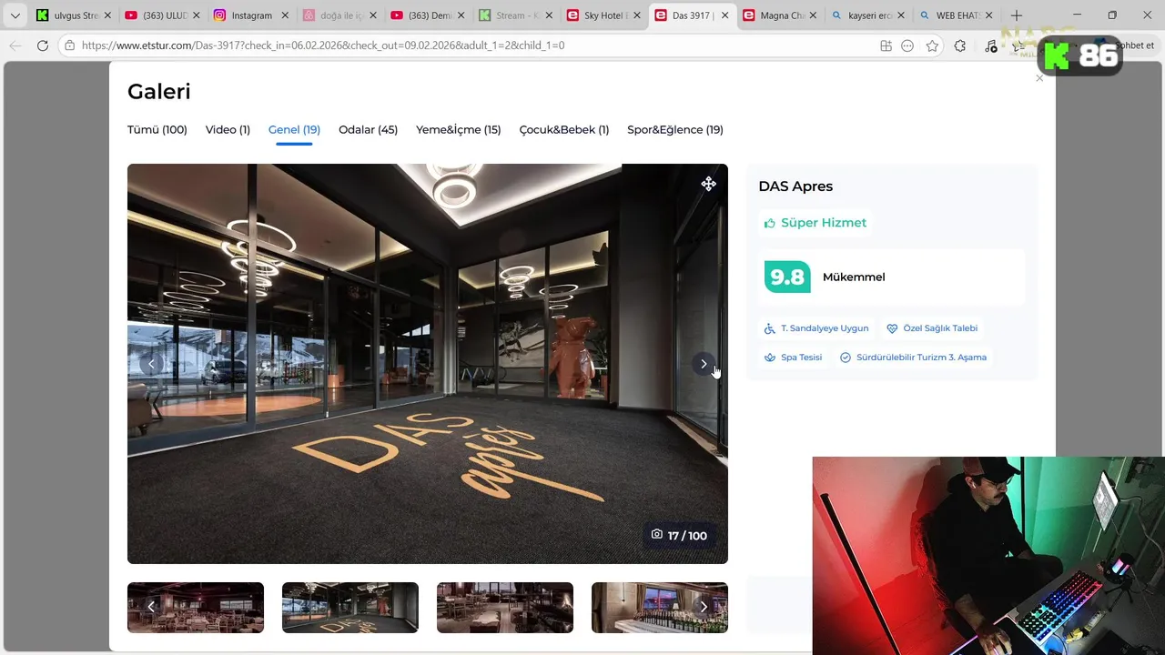The width and height of the screenshot is (1165, 655).
Task: Switch to the (363) ULUD YouTube tab
Action: pos(162,15)
